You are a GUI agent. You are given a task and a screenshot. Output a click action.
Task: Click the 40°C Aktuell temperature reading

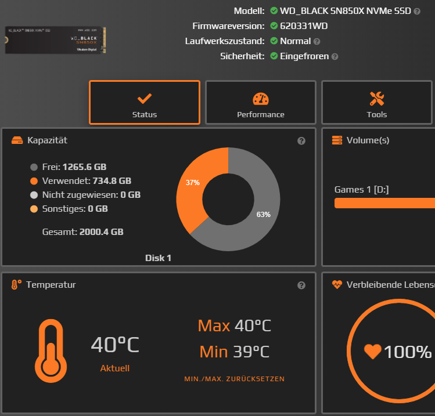115,345
